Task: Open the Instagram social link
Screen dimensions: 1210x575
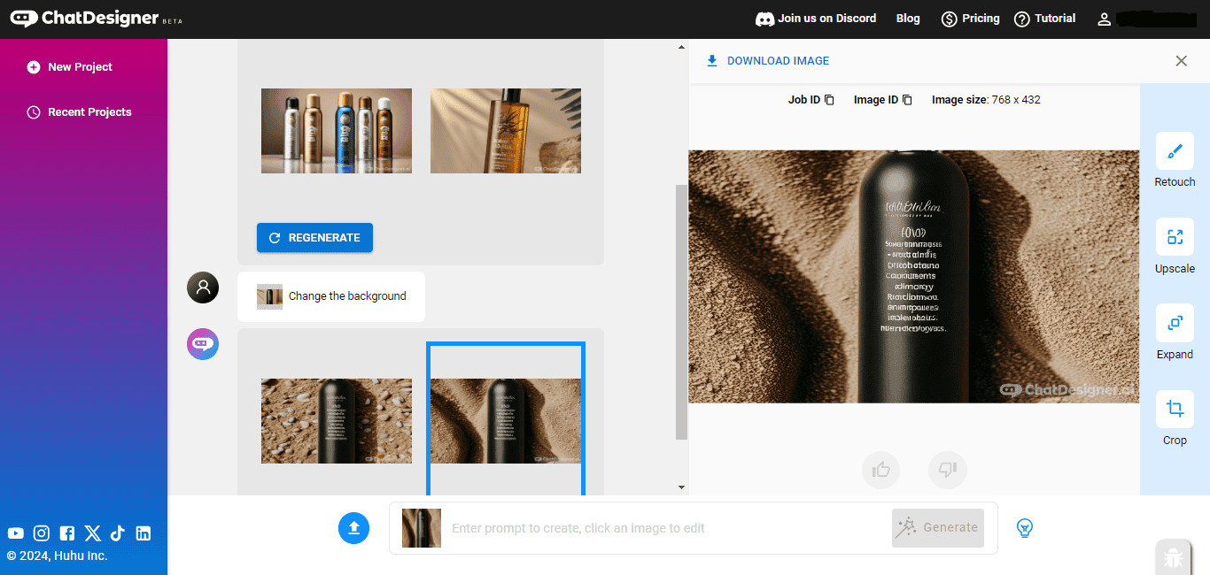Action: click(42, 533)
